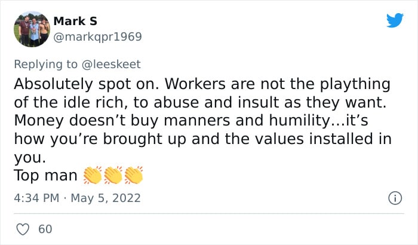
Task: Click the display name Mark S
Action: tap(75, 21)
